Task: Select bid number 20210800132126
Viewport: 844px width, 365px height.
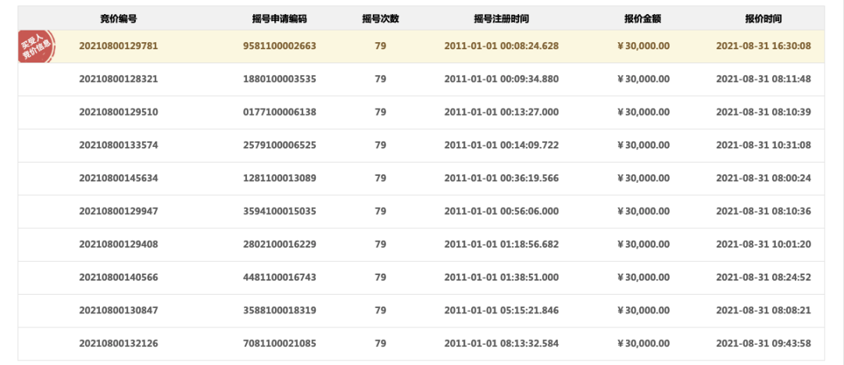Action: pyautogui.click(x=119, y=343)
